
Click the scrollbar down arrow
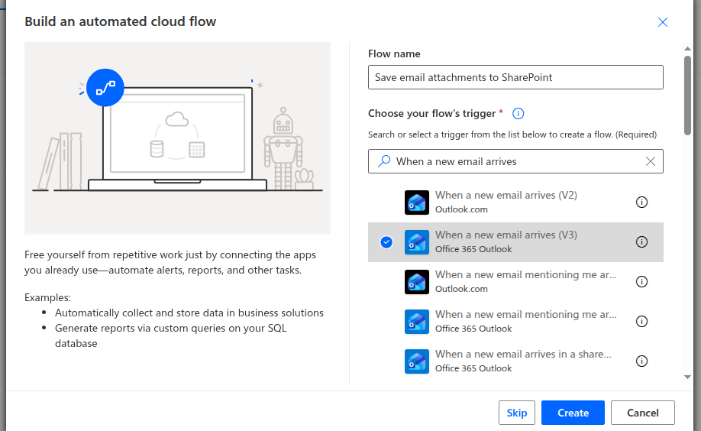point(687,378)
